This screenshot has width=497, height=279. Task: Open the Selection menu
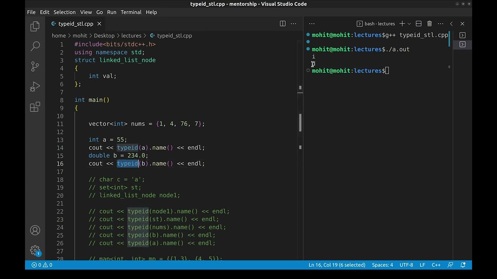[x=64, y=12]
